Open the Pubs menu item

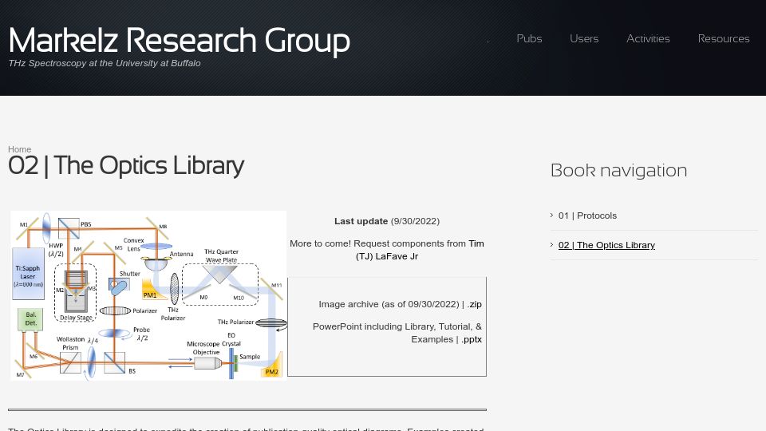tap(529, 38)
